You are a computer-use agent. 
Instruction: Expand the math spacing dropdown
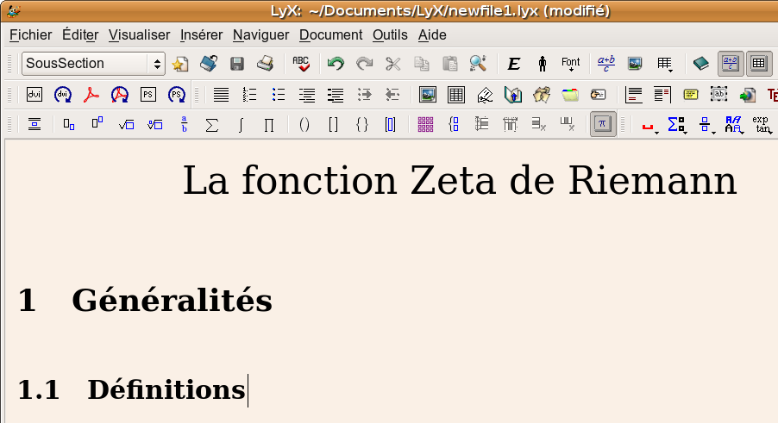click(x=649, y=125)
